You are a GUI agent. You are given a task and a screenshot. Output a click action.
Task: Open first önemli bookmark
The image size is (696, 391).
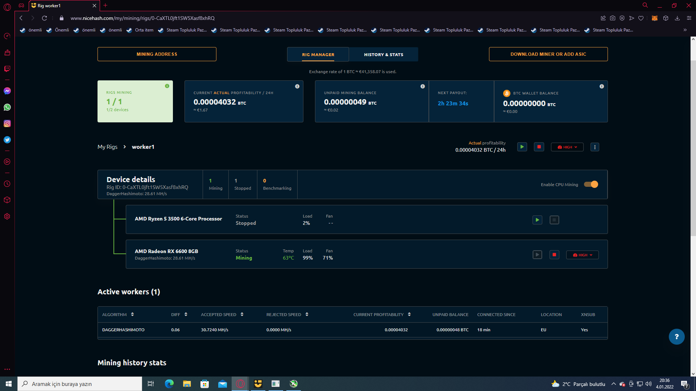[x=31, y=30]
